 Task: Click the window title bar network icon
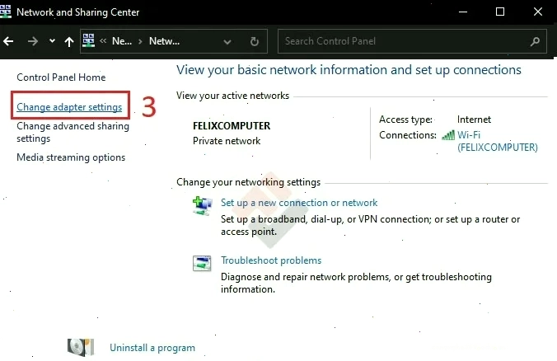tap(5, 12)
